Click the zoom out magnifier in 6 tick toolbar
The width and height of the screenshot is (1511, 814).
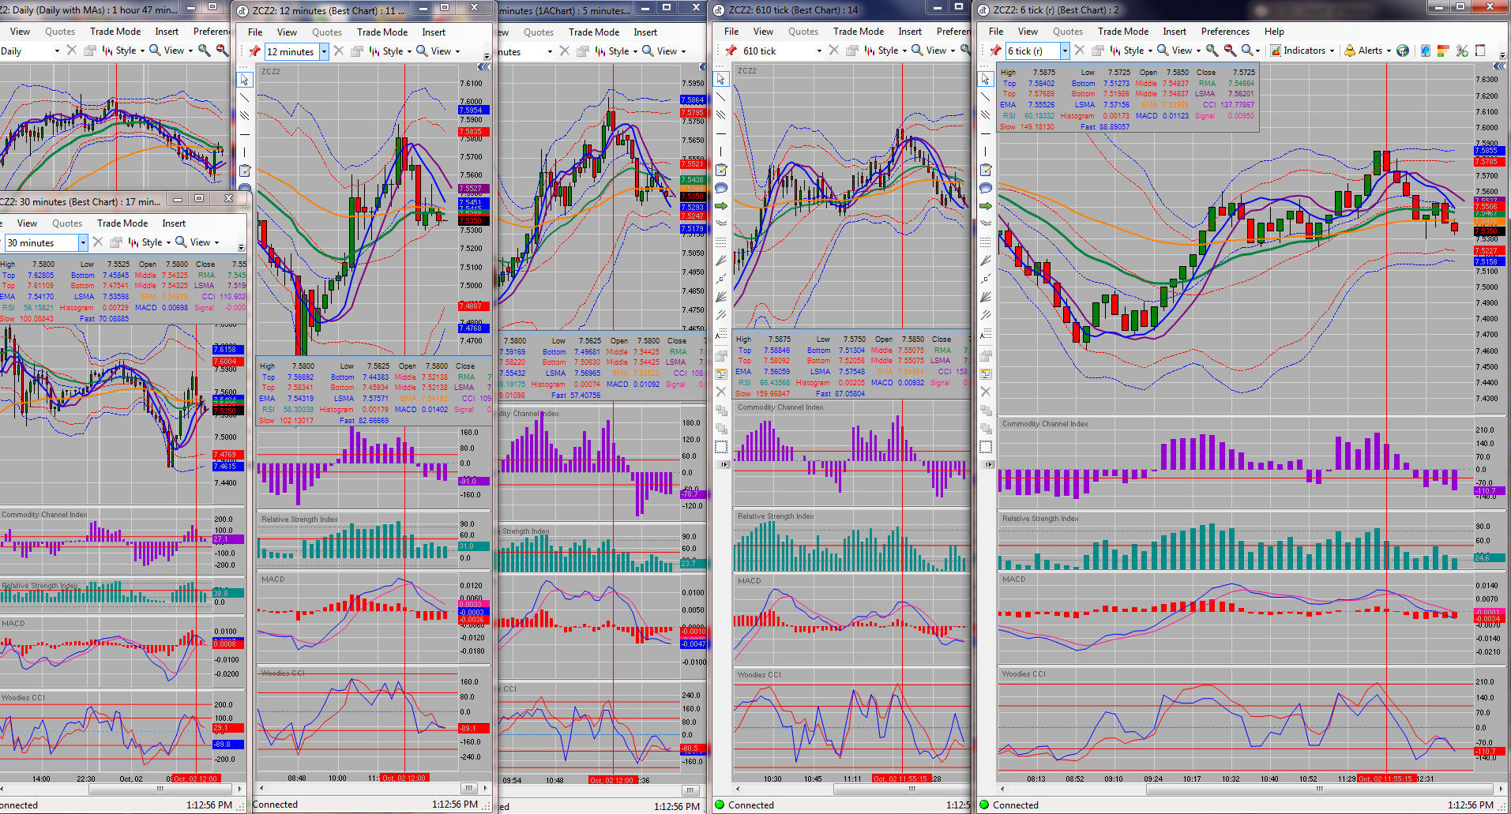click(1230, 51)
